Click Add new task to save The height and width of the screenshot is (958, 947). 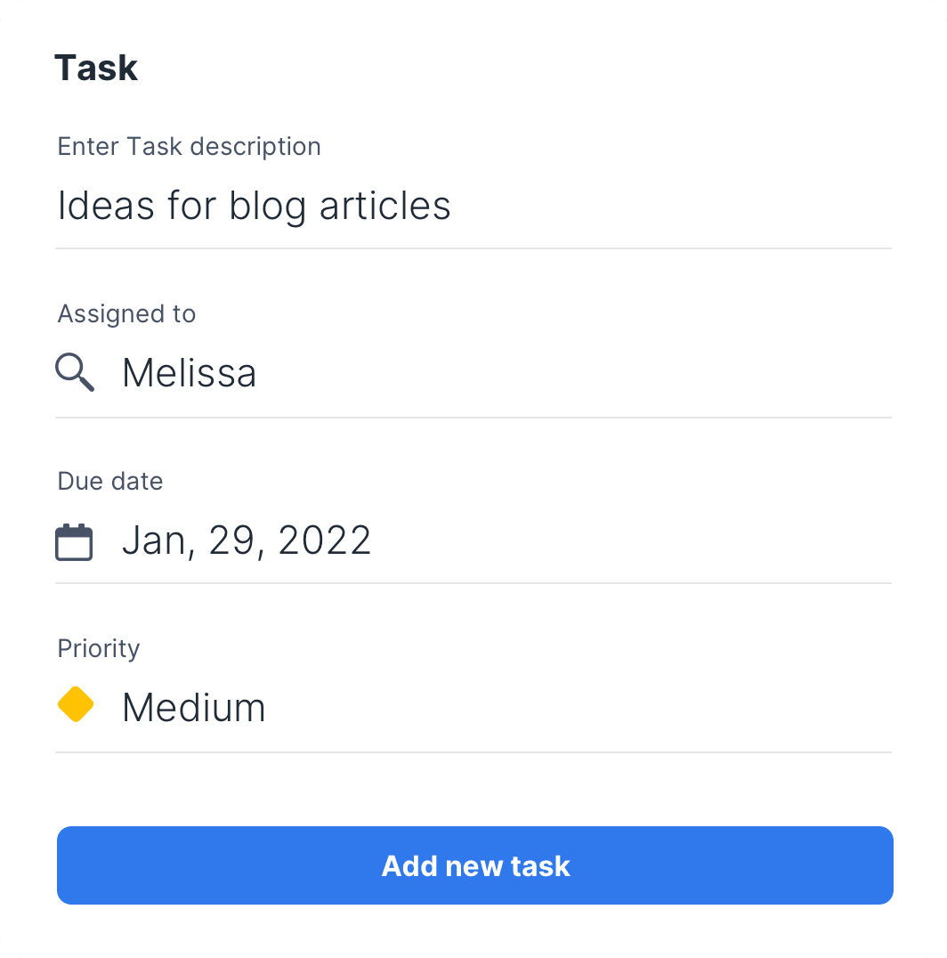coord(473,865)
